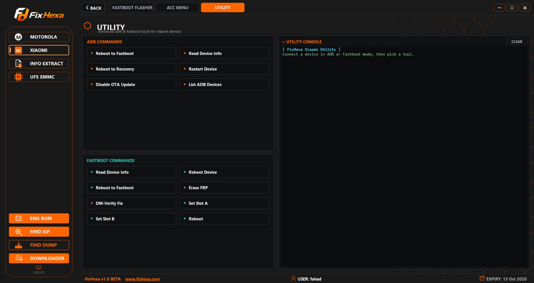Click the Find ISP magnifier icon
The width and height of the screenshot is (534, 283).
pyautogui.click(x=19, y=232)
